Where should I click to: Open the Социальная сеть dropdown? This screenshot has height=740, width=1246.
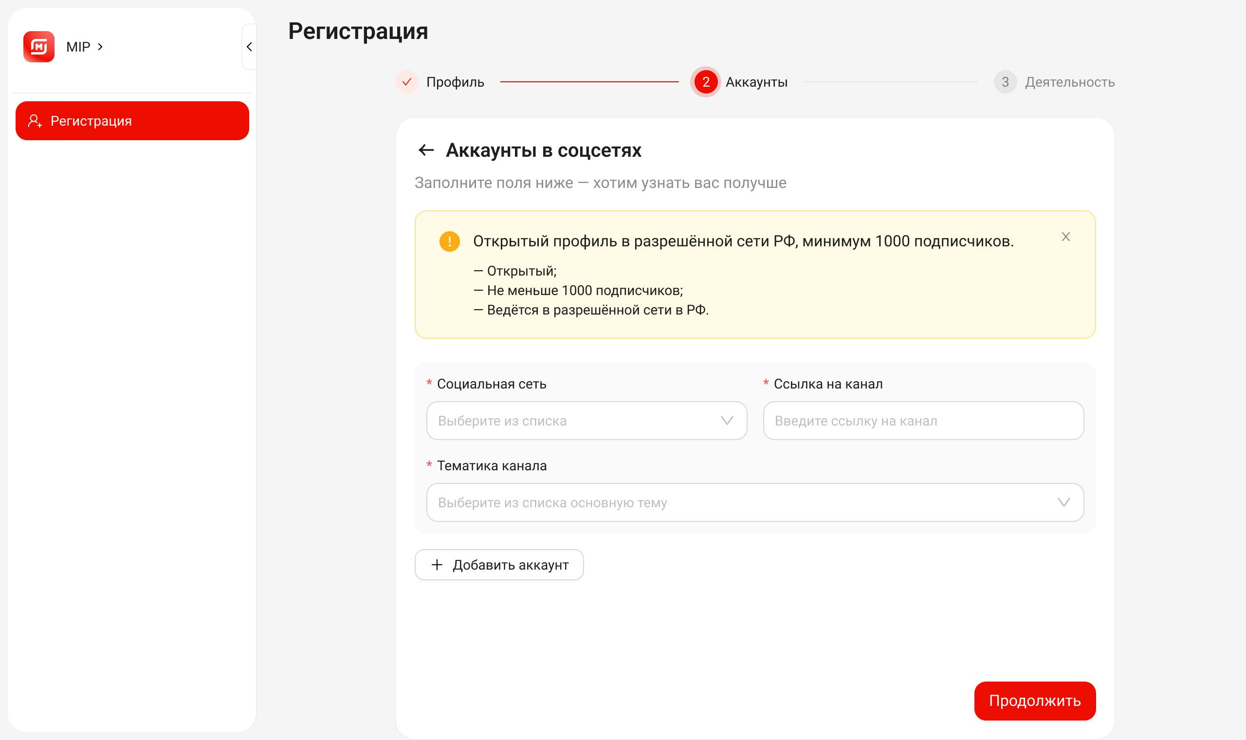586,421
